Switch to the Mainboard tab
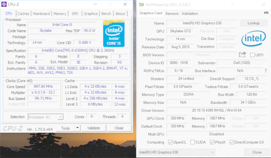Image resolution: width=271 pixels, height=158 pixels. click(41, 14)
